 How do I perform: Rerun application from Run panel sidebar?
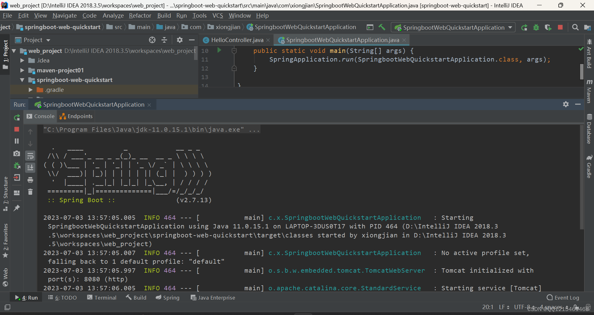coord(17,117)
